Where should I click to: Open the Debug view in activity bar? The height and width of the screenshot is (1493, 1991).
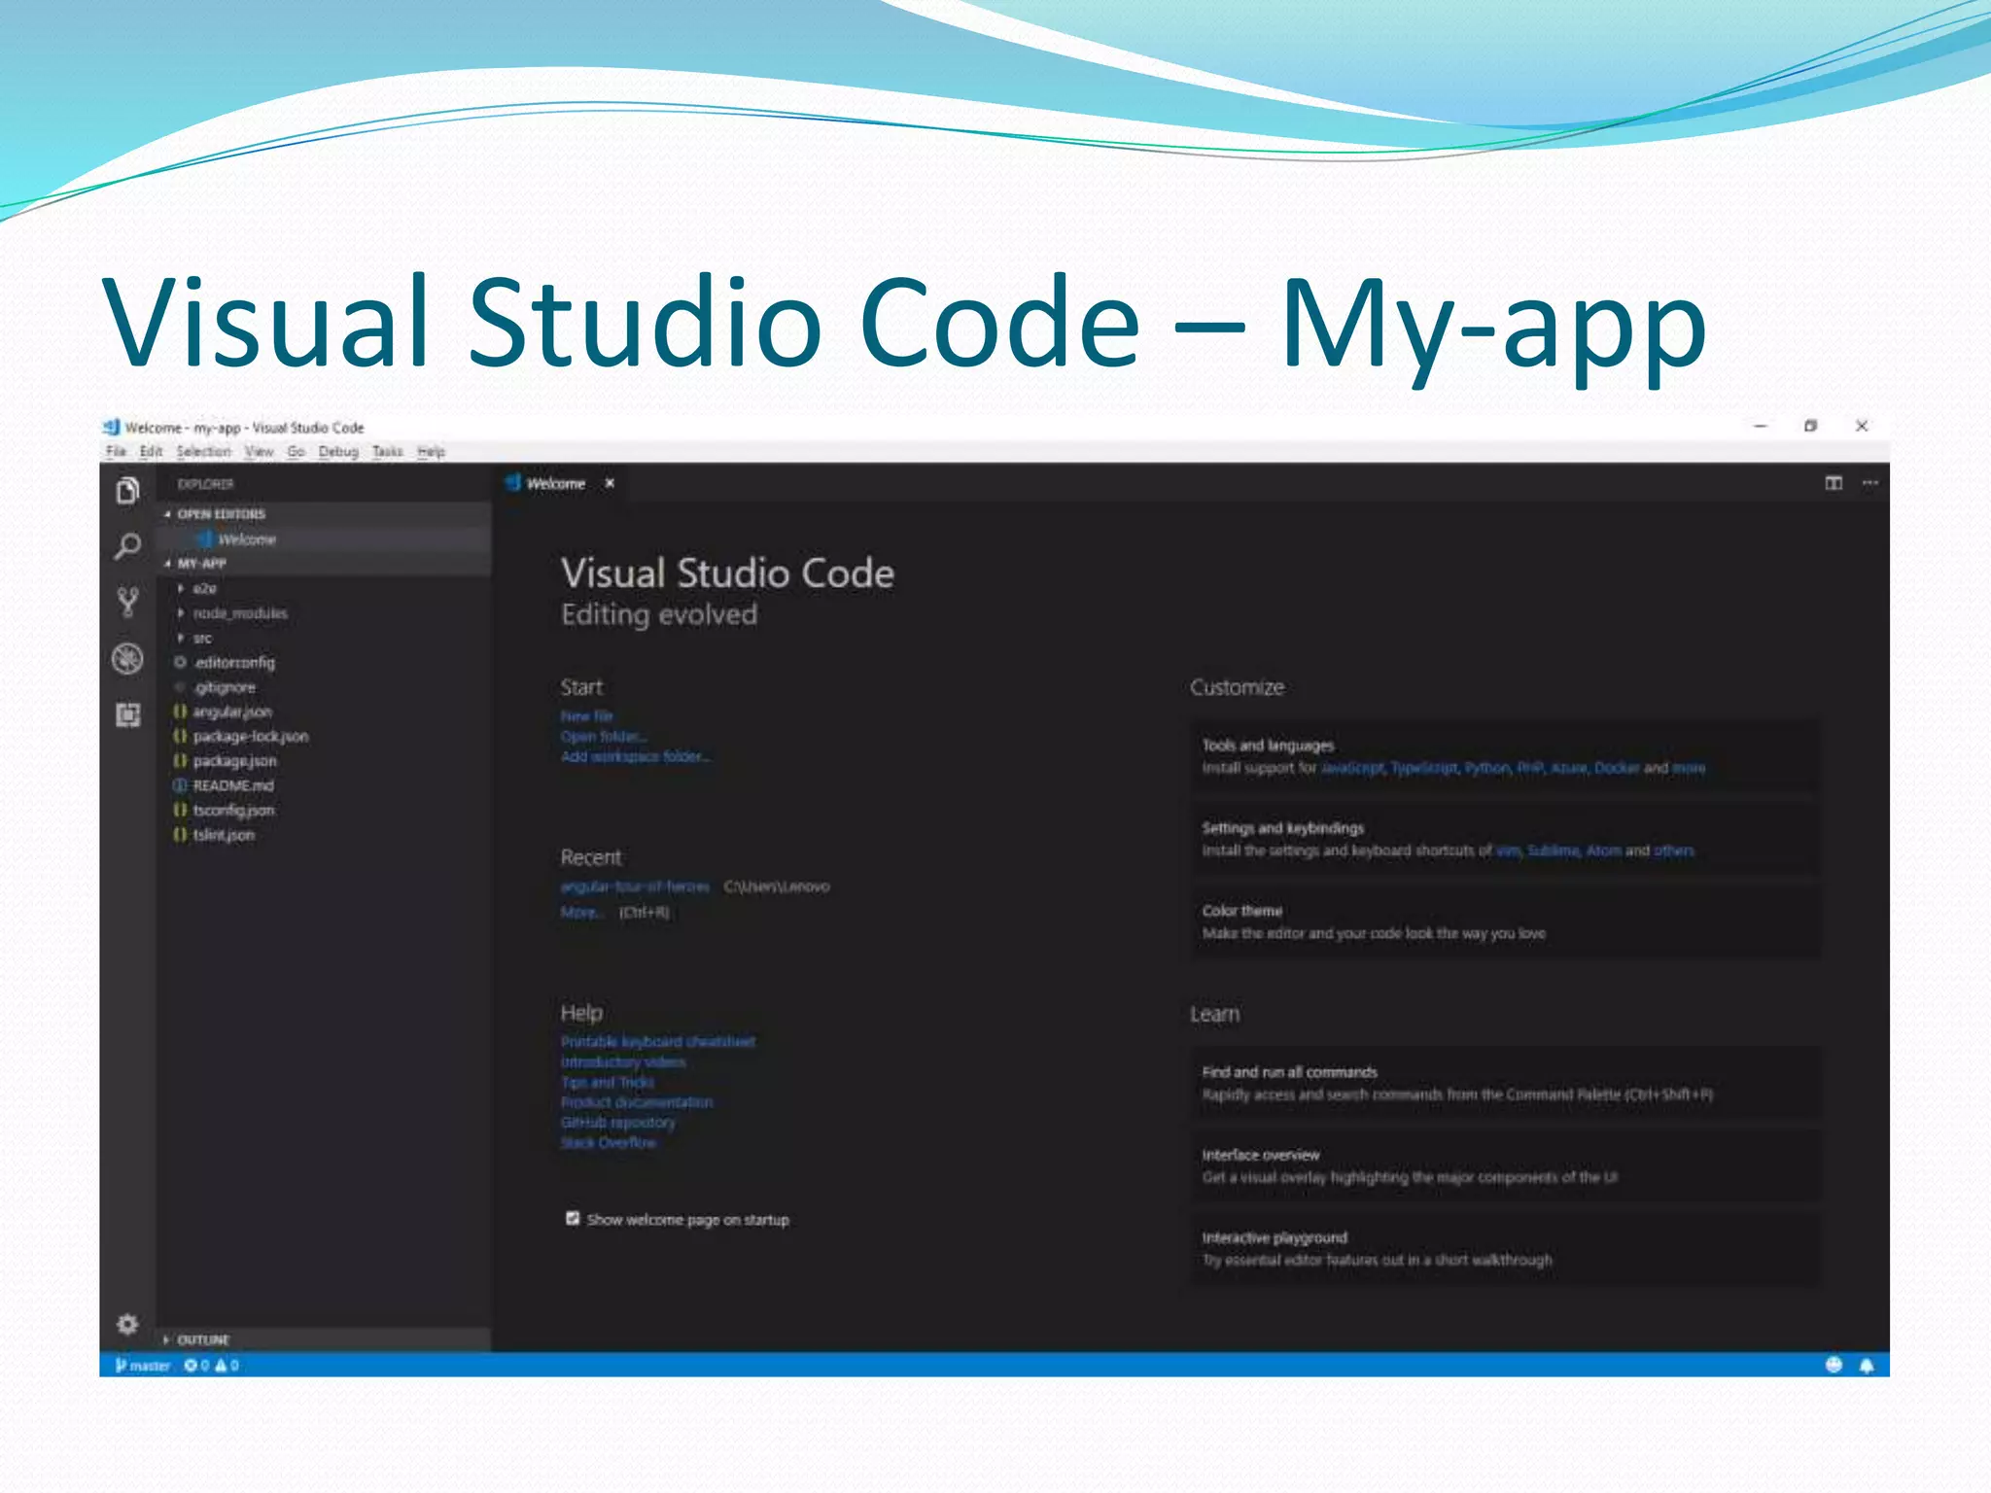click(x=127, y=659)
